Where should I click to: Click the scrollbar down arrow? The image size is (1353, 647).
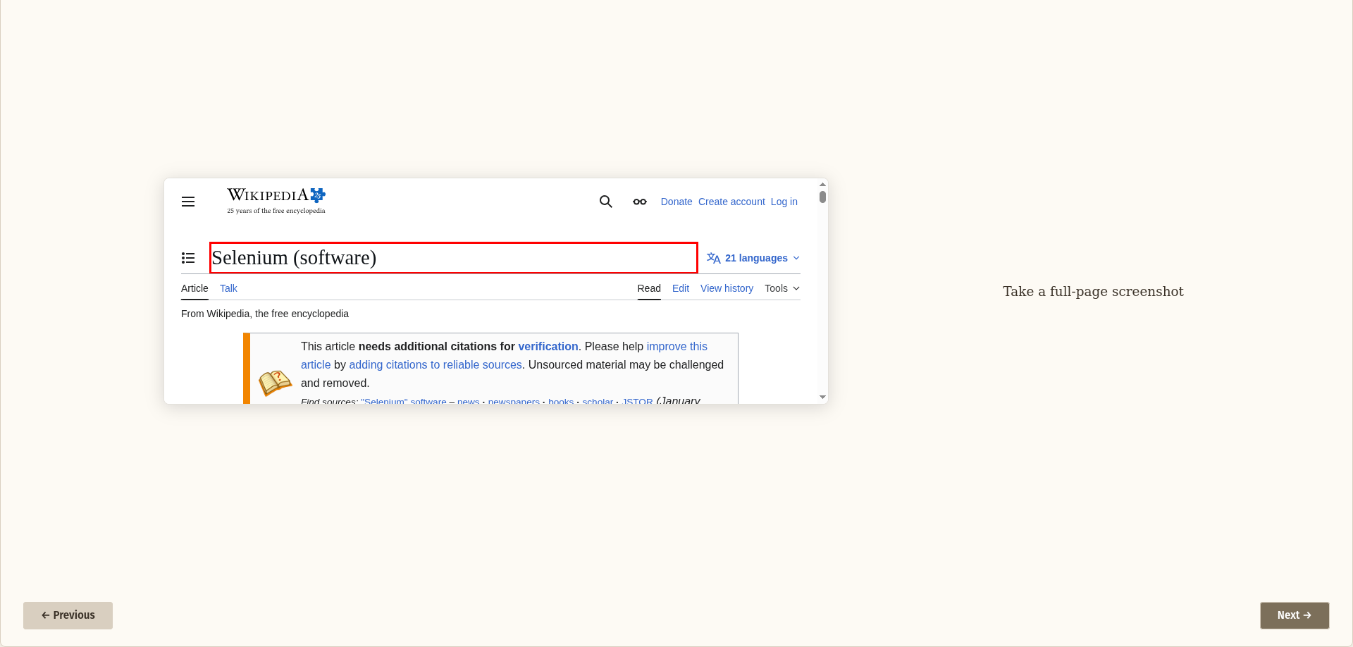822,398
